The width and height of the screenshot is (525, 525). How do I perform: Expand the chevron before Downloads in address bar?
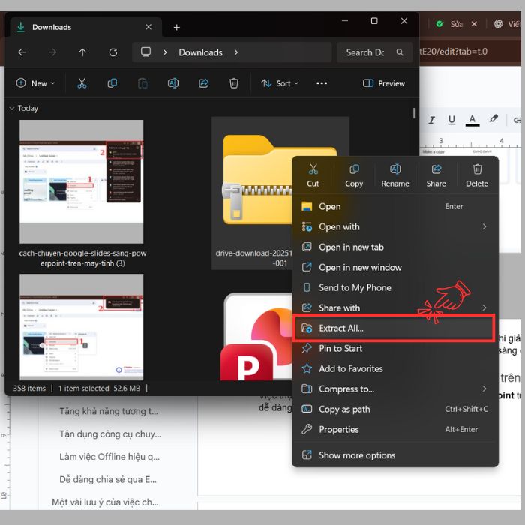[x=165, y=52]
